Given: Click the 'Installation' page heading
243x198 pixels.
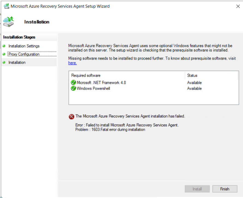Looking at the screenshot, I should [37, 22].
